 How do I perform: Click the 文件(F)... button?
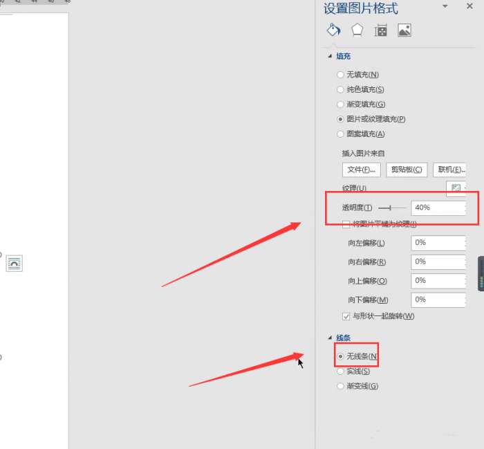coord(362,169)
